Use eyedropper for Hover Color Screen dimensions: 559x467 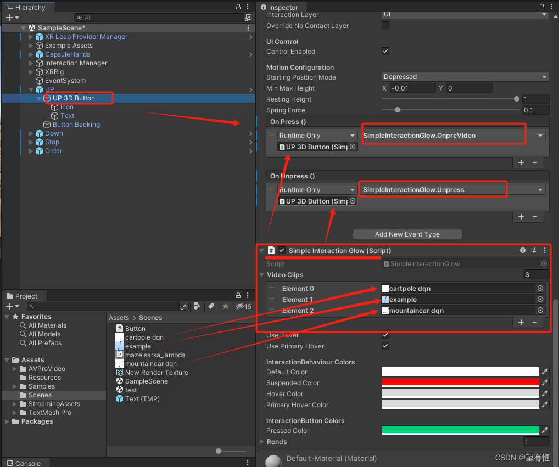pos(545,393)
